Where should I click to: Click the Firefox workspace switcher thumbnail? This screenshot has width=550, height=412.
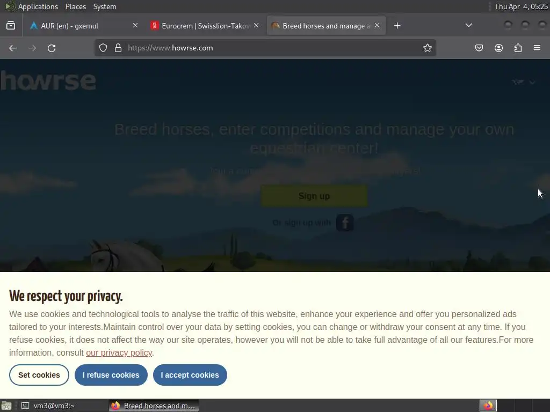[488, 406]
